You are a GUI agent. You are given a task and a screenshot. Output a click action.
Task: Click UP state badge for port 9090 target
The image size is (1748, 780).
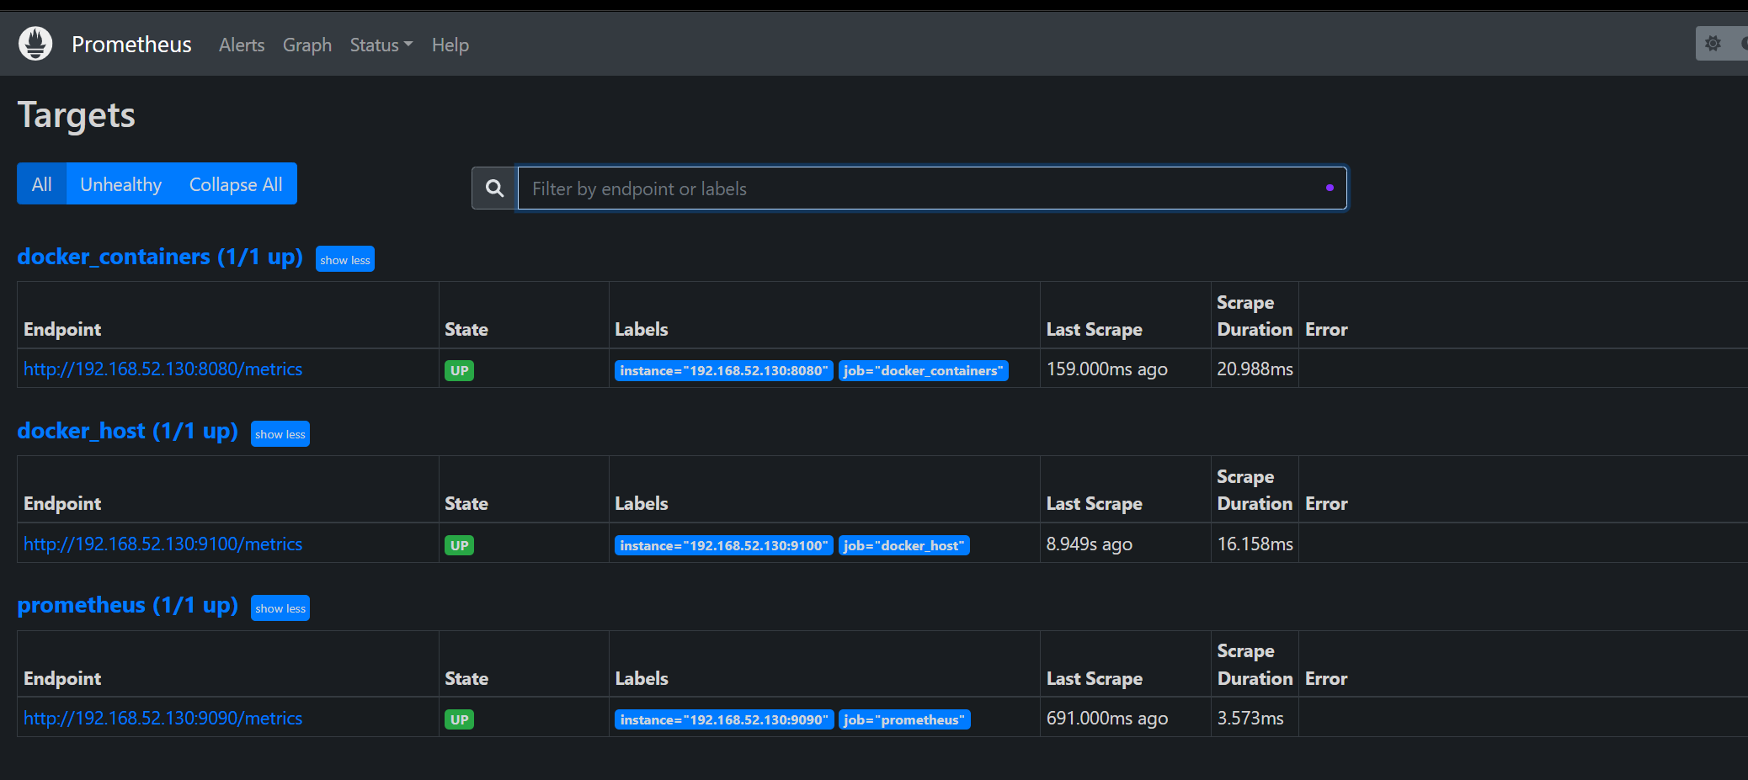click(460, 719)
